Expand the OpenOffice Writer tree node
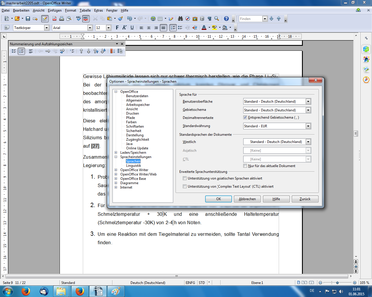372x297 pixels. 116,170
